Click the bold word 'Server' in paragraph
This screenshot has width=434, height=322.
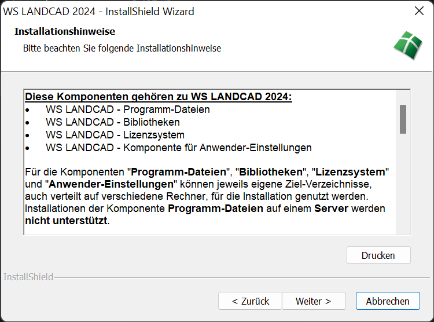[331, 208]
